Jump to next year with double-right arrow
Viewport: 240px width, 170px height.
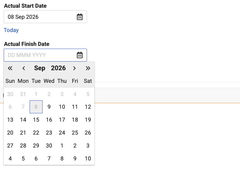(88, 68)
